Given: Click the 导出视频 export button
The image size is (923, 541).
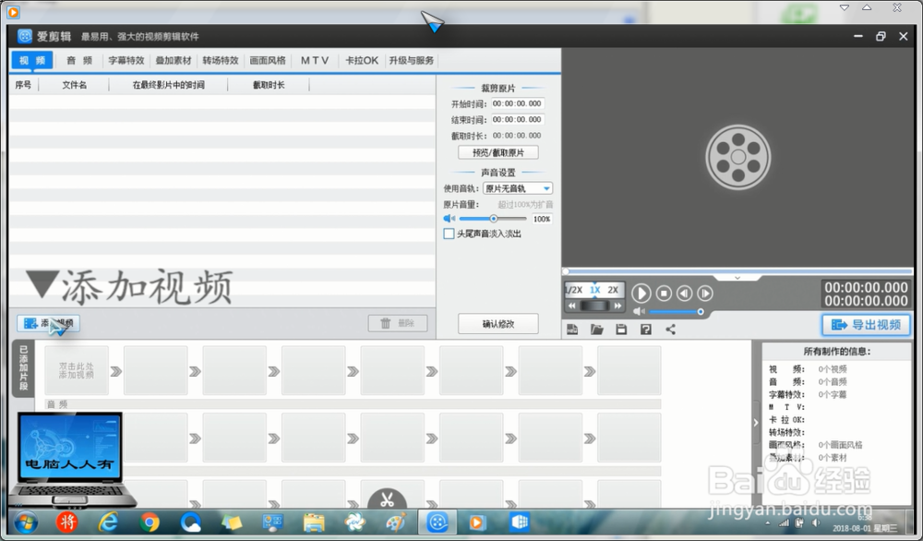Looking at the screenshot, I should [x=866, y=324].
